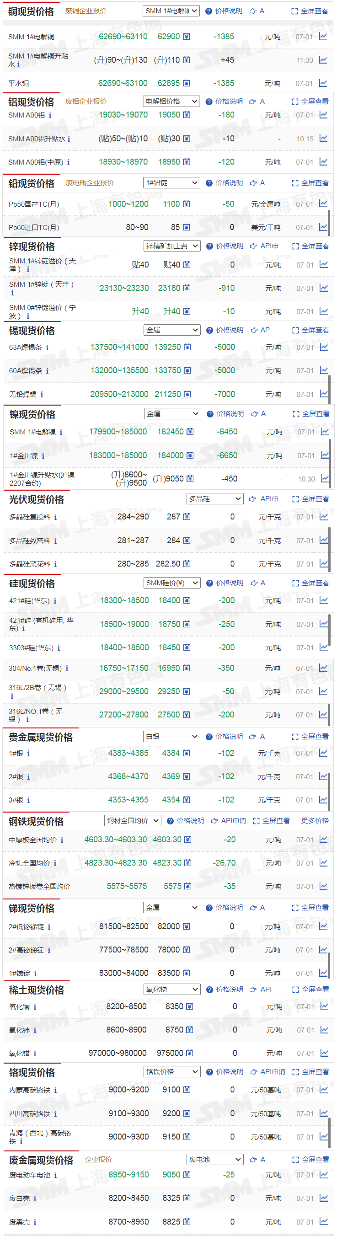Click info icon next to 63A焊锡条
Image resolution: width=337 pixels, height=1236 pixels.
(x=47, y=348)
